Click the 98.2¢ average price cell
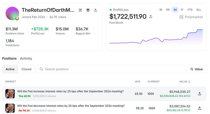Screen dimensions: 210x114 (140, 108)
